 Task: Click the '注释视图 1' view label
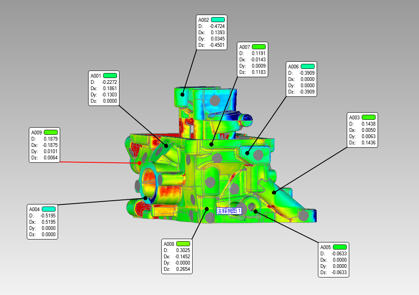pyautogui.click(x=229, y=211)
